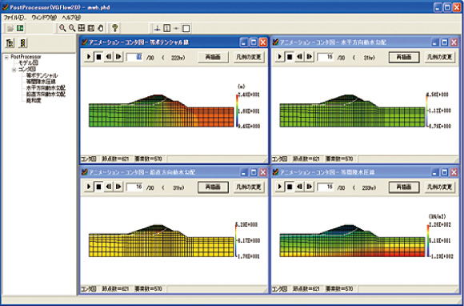Stop animation in 水平方向動水勾配 window
The image size is (464, 306).
[290, 57]
